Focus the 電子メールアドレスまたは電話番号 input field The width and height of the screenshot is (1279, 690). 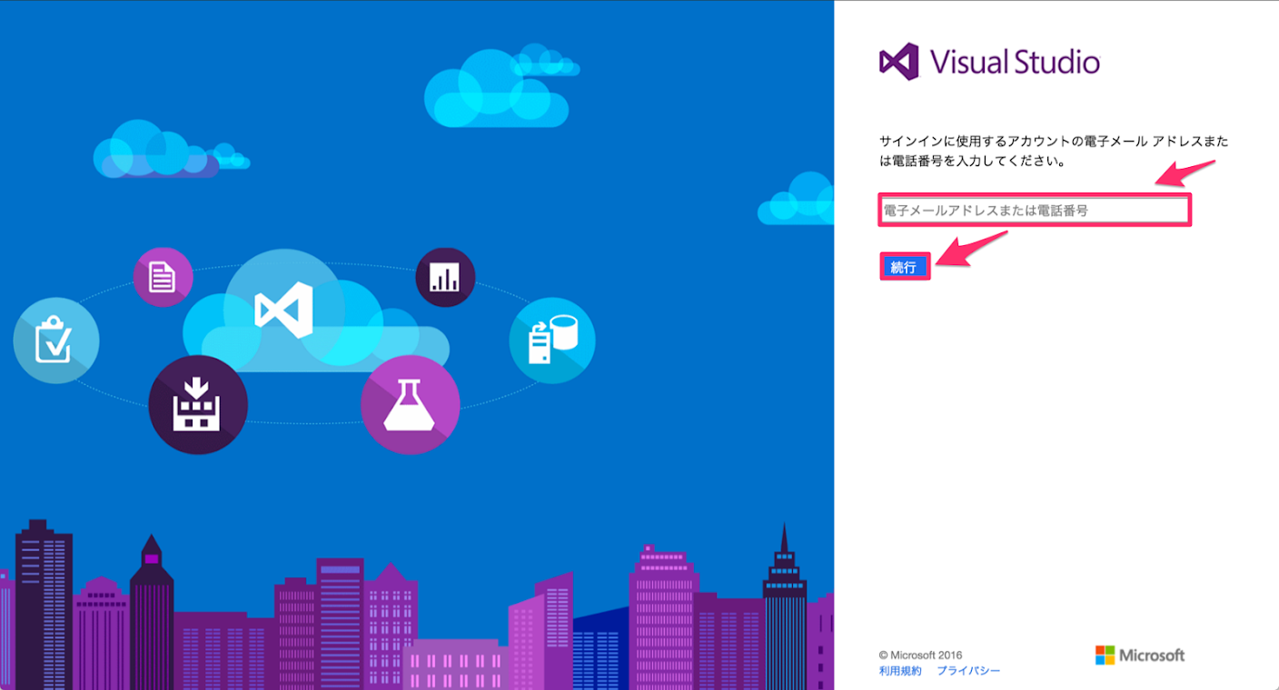pyautogui.click(x=1034, y=211)
